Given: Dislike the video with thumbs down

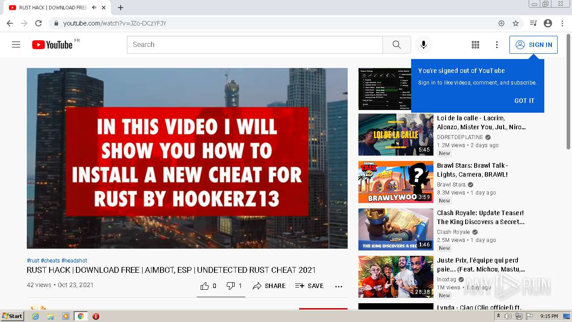Looking at the screenshot, I should [x=234, y=286].
